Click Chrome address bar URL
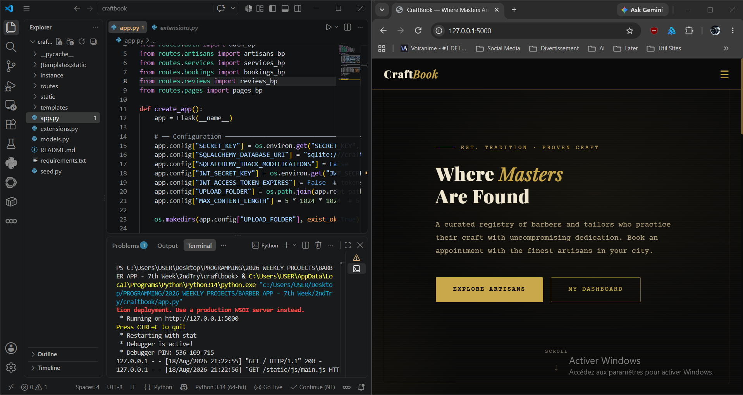The image size is (743, 395). click(470, 31)
